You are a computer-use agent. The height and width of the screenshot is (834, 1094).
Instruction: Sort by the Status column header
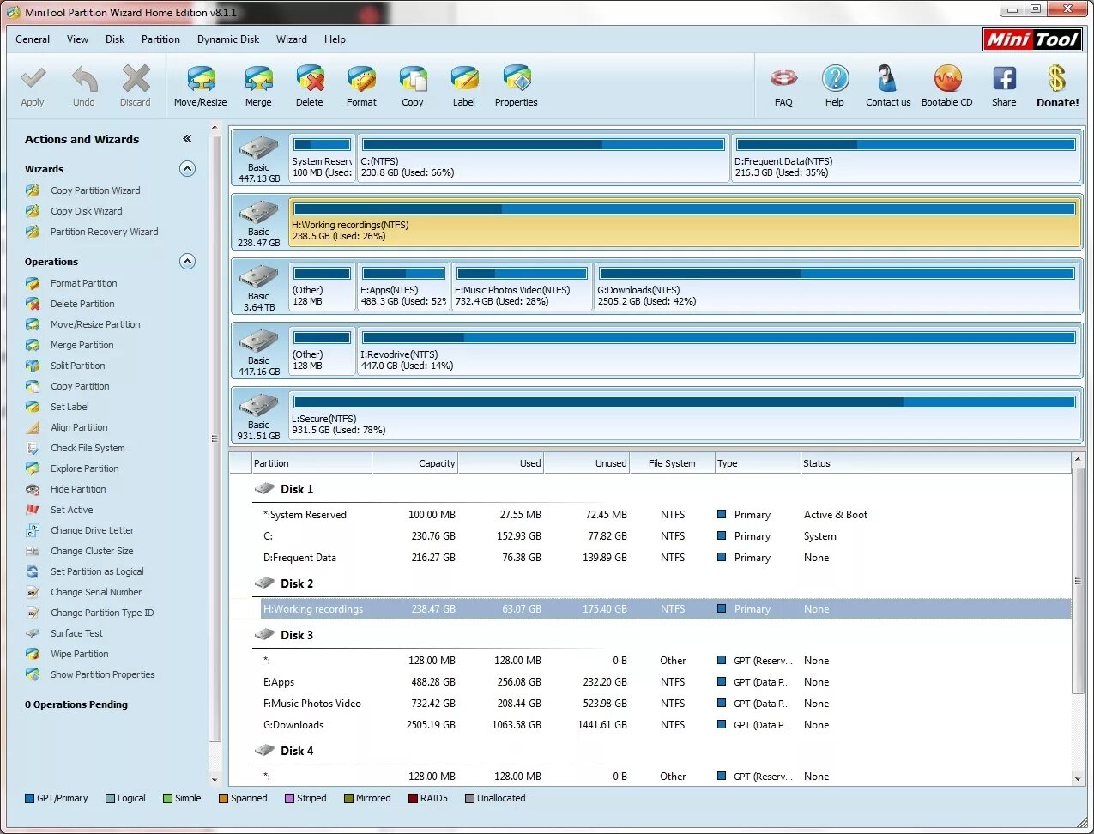point(936,463)
